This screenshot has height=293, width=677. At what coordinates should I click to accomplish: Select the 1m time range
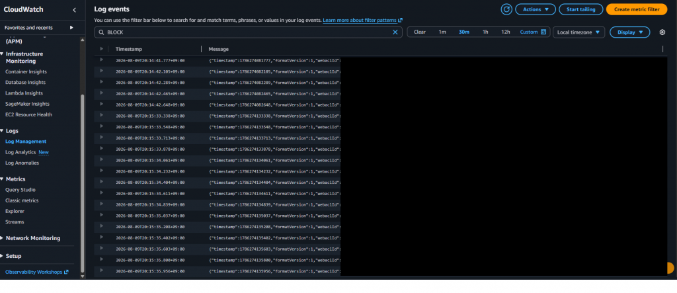(442, 32)
